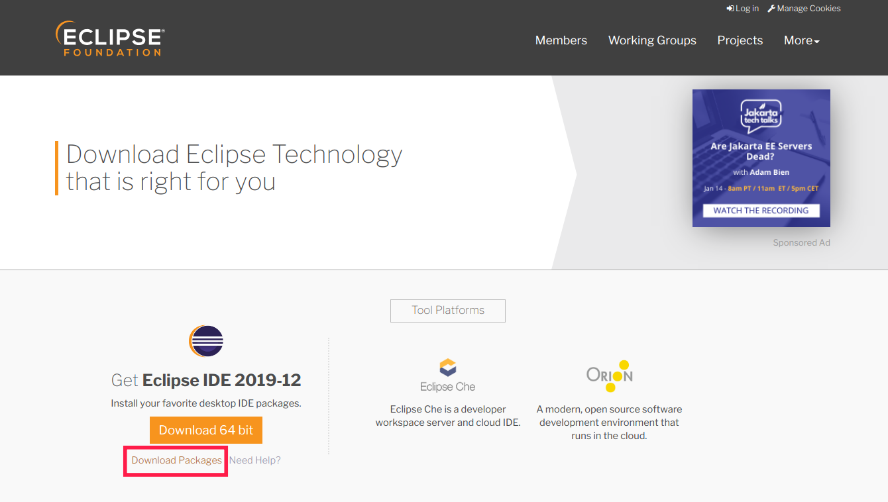Click Watch the Recording button
The width and height of the screenshot is (888, 502).
(761, 211)
